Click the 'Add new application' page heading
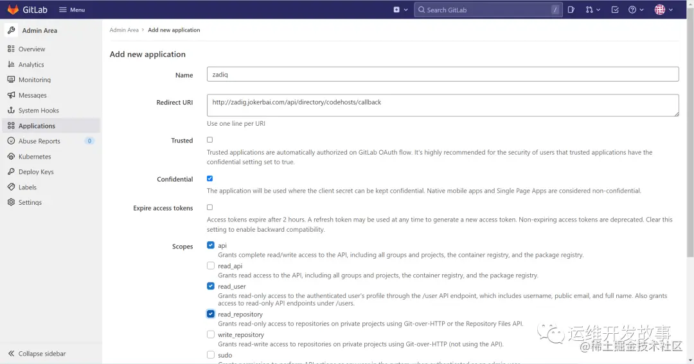Viewport: 694px width, 364px height. 147,54
